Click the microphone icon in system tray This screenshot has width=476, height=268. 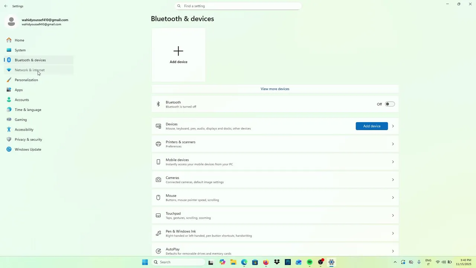click(419, 262)
